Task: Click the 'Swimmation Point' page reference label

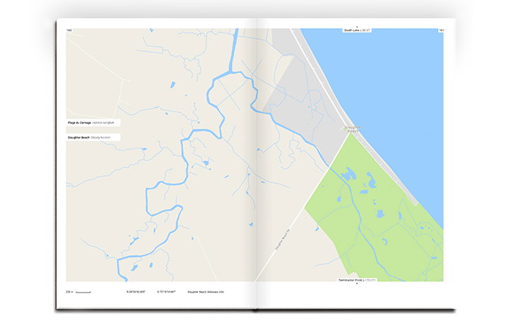Action: tap(357, 280)
